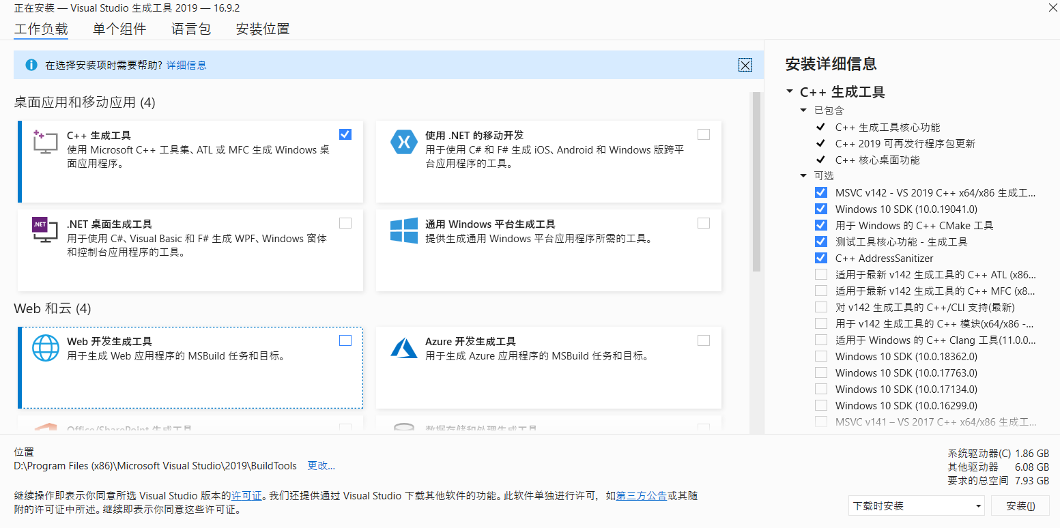Enable C++ Clang 工具 for Windows
Screen dimensions: 1060x528
coord(821,340)
